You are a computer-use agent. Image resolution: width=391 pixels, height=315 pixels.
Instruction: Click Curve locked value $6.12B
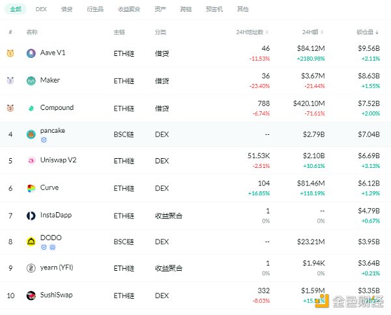pyautogui.click(x=369, y=184)
